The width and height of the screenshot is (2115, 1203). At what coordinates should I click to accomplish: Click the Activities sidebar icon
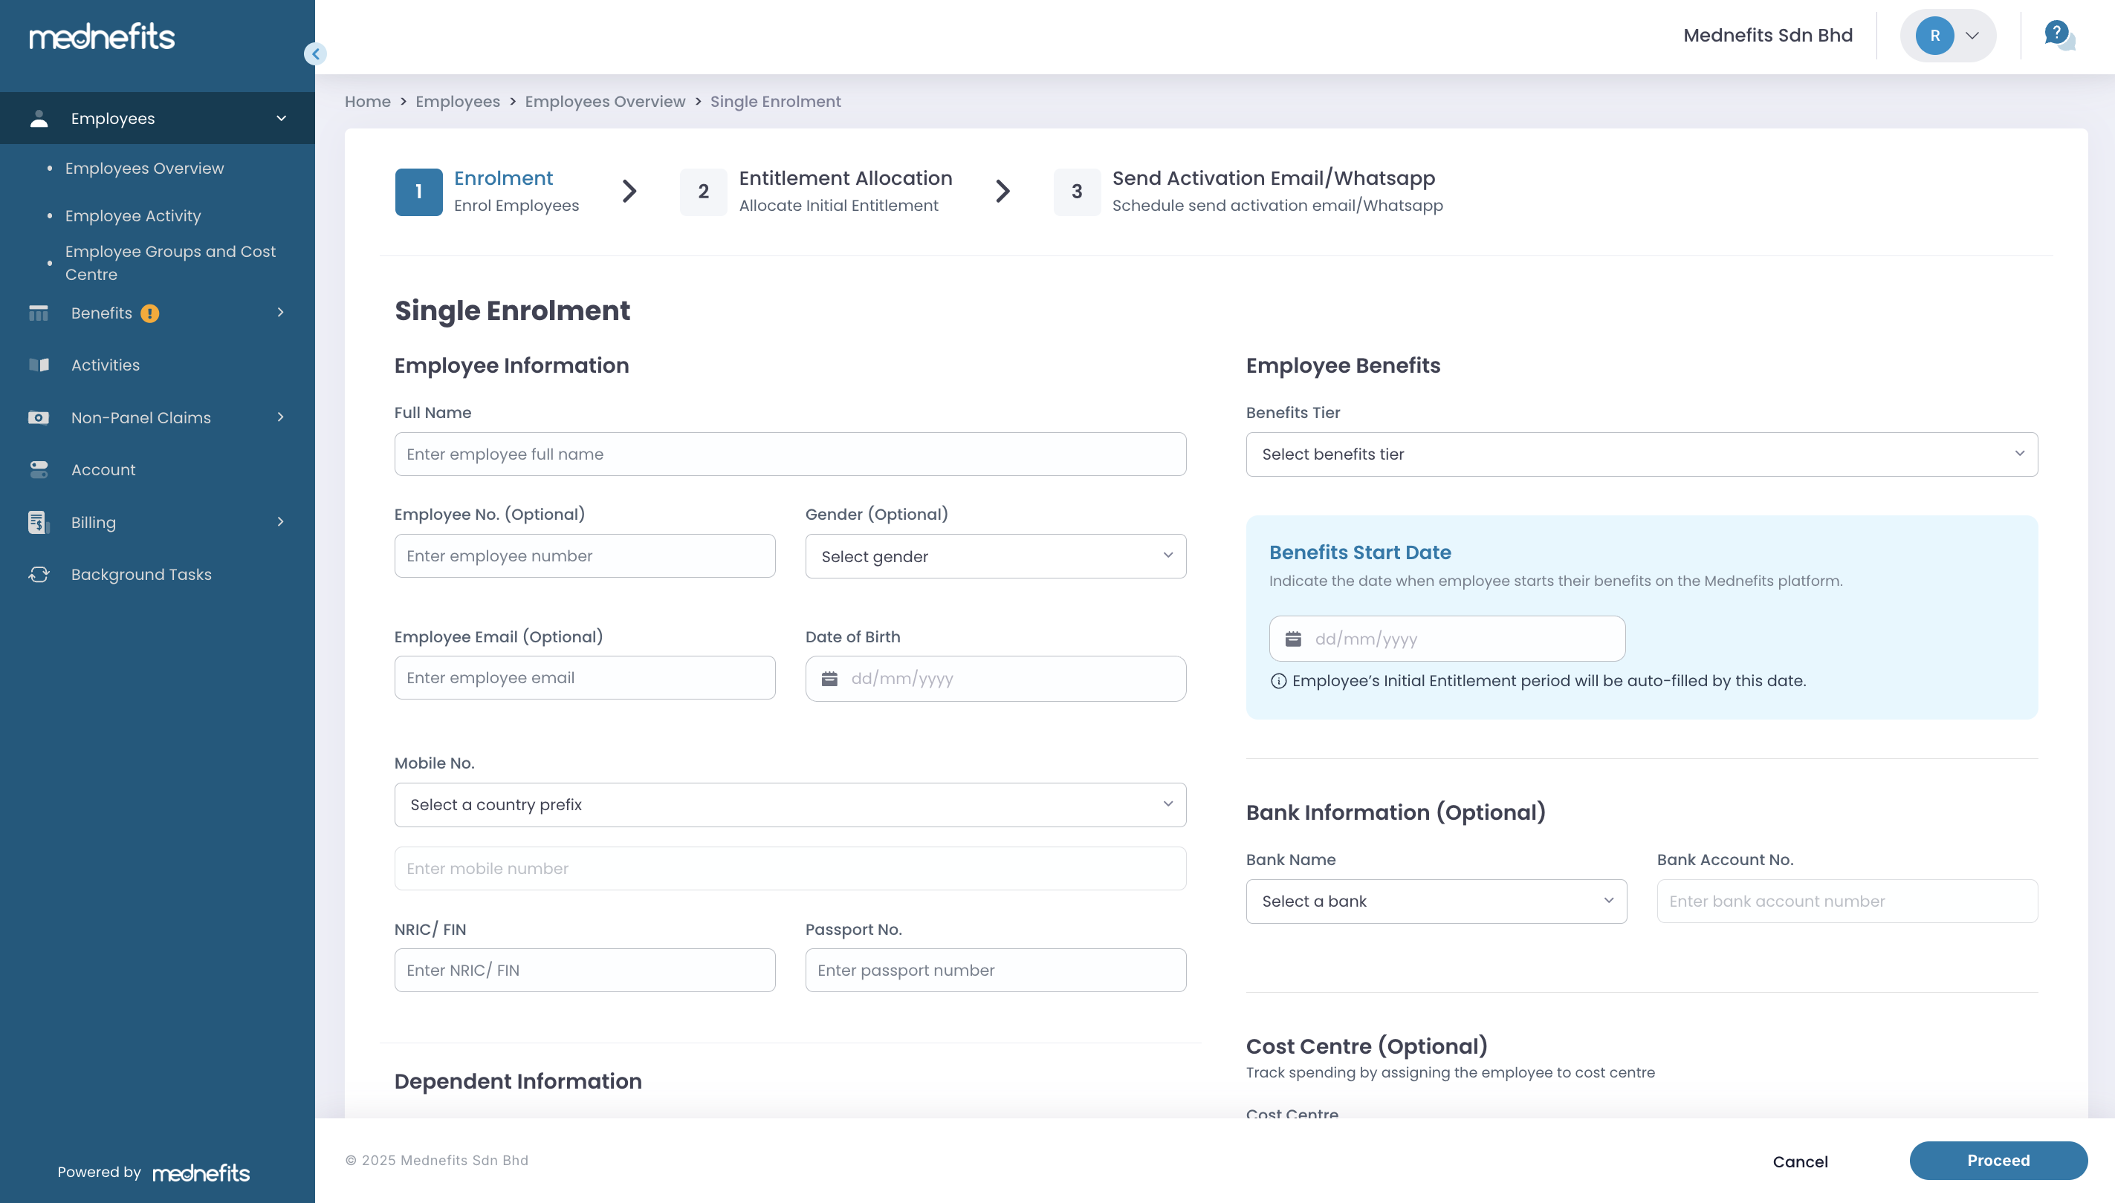pos(39,365)
